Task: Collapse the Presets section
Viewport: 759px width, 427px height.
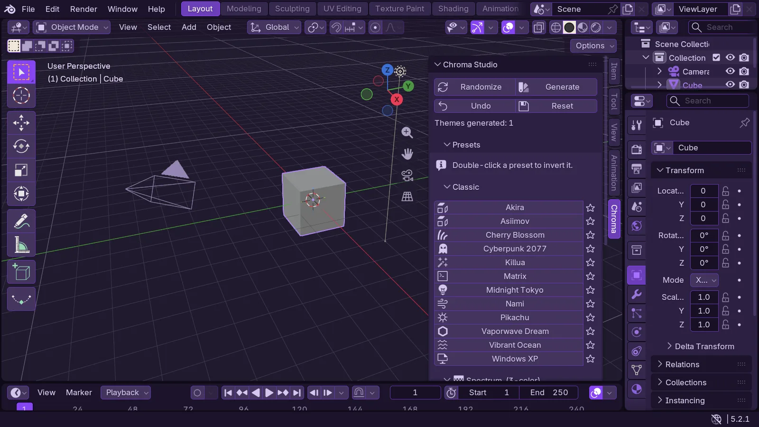Action: tap(447, 145)
